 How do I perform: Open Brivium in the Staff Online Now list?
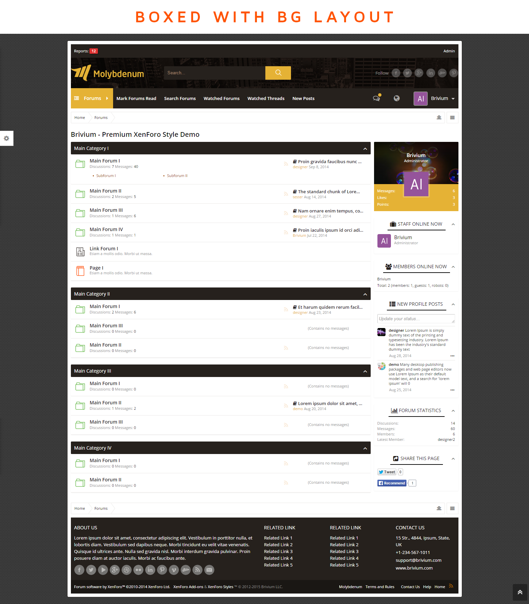click(403, 237)
